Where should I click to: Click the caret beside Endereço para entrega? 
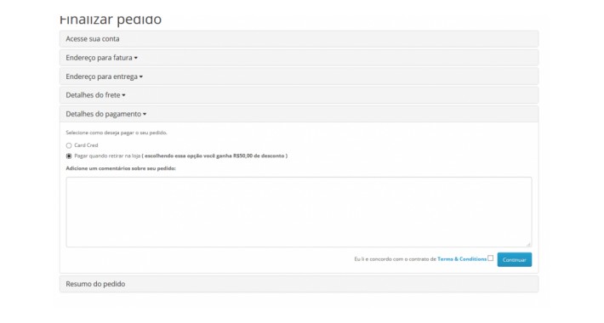pos(141,77)
